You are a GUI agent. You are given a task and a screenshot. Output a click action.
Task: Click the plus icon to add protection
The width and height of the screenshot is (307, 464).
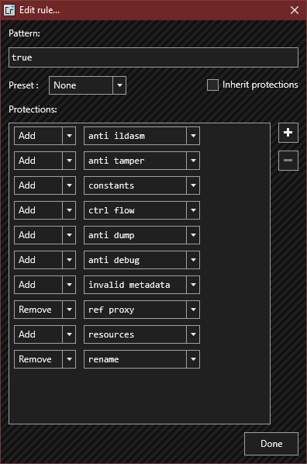point(288,133)
